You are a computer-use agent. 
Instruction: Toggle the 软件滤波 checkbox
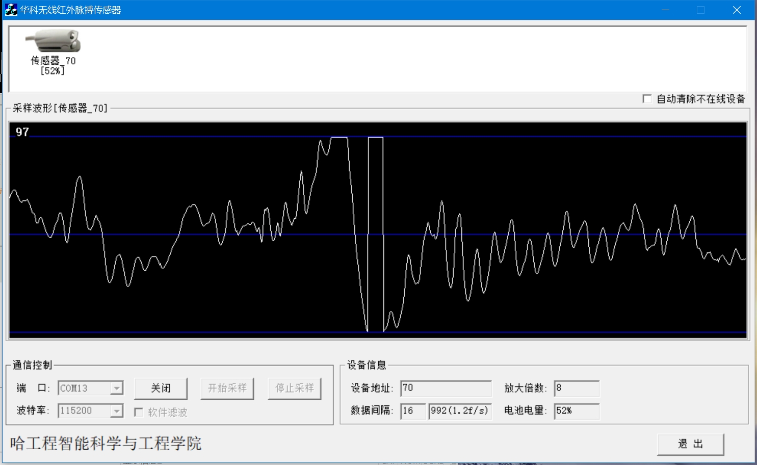click(139, 412)
